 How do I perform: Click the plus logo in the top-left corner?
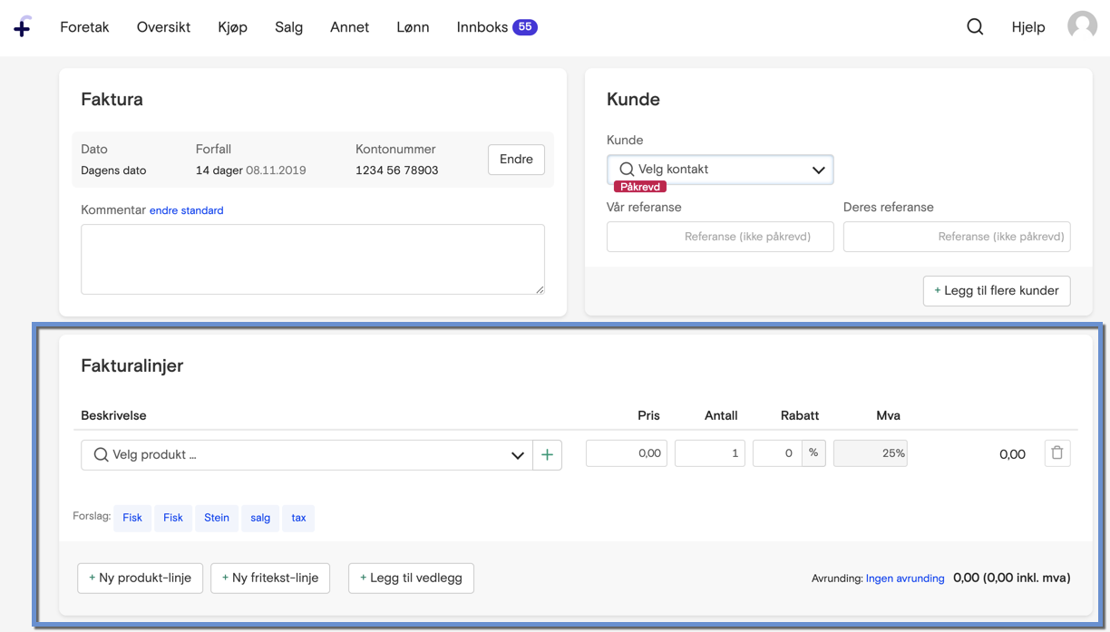point(23,27)
